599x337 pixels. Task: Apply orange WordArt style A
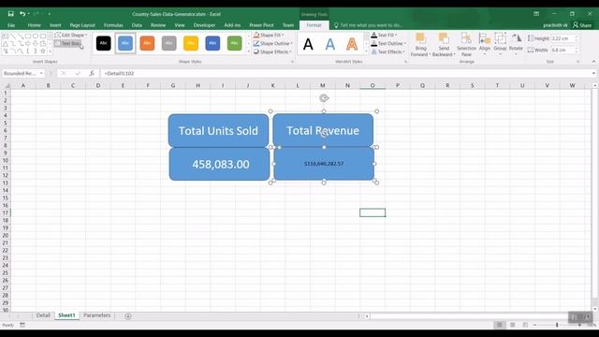(x=352, y=44)
